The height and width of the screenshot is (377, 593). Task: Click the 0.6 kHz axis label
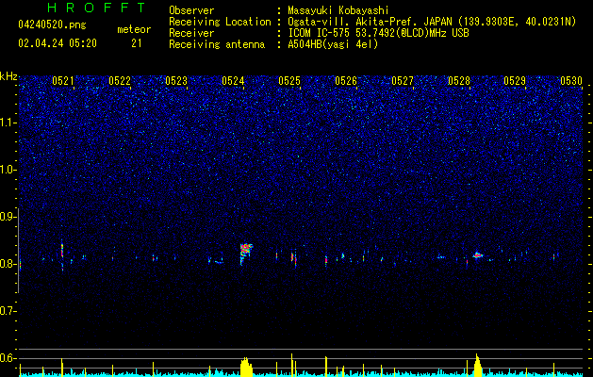click(x=8, y=358)
